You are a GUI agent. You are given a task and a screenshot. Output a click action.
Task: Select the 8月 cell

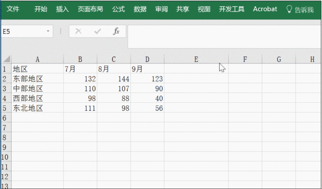pos(114,69)
